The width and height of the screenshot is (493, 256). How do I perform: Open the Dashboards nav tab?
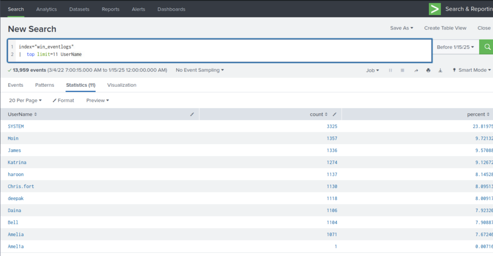tap(171, 9)
